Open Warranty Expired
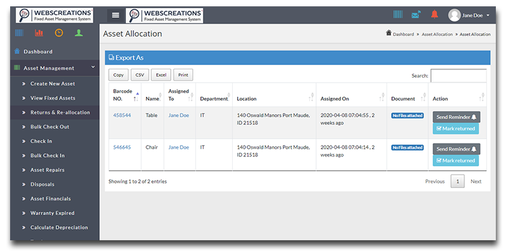This screenshot has width=506, height=251. click(52, 213)
